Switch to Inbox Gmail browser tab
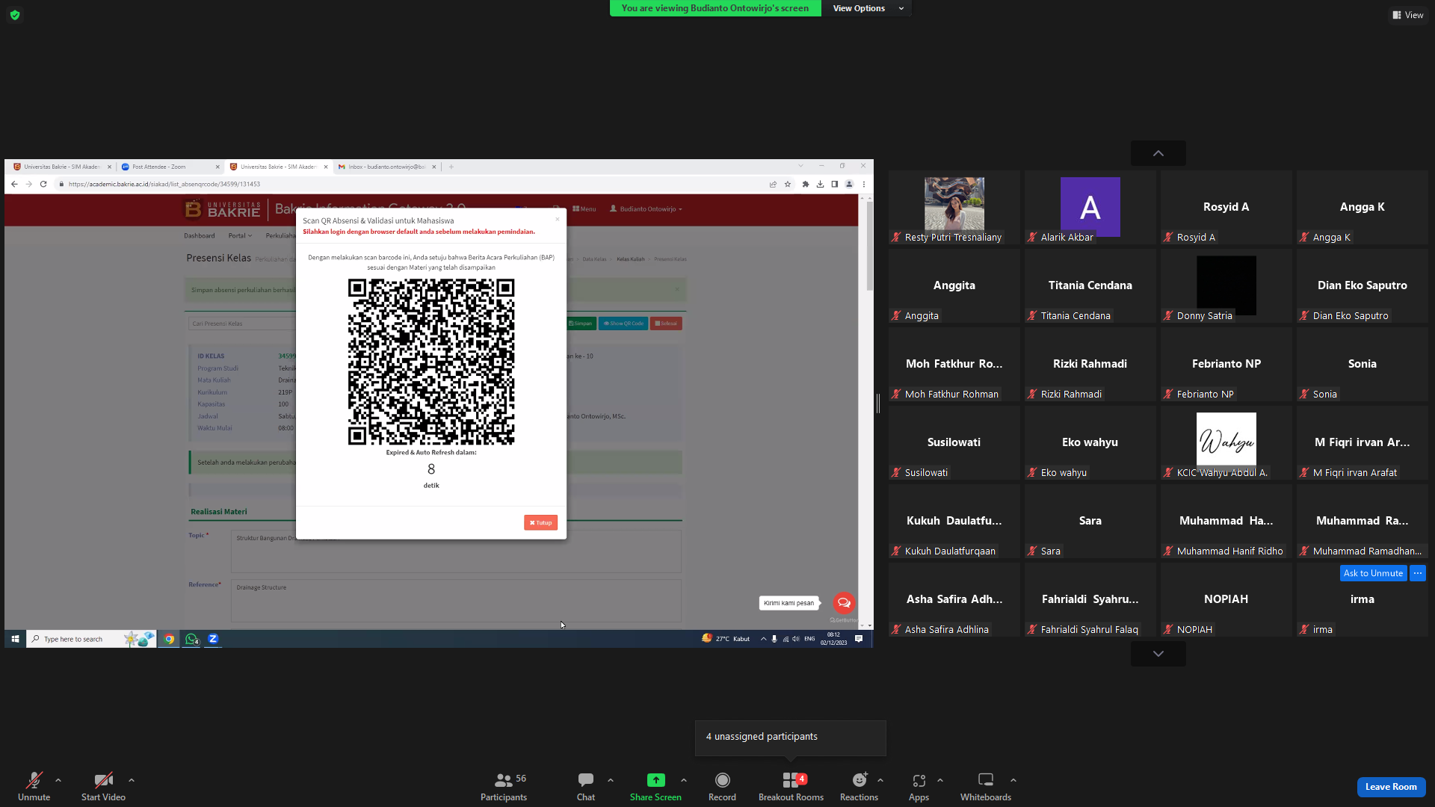The height and width of the screenshot is (807, 1435). (386, 167)
